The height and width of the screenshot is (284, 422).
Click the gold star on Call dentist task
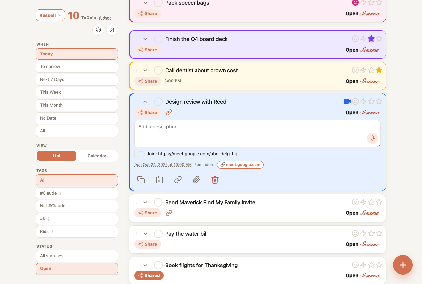pyautogui.click(x=379, y=70)
